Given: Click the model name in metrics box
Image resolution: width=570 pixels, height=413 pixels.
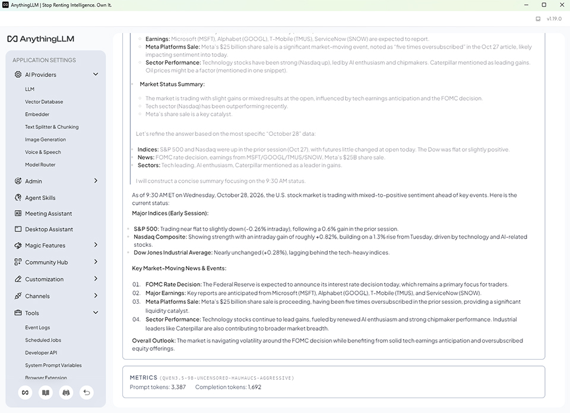Looking at the screenshot, I should 227,378.
